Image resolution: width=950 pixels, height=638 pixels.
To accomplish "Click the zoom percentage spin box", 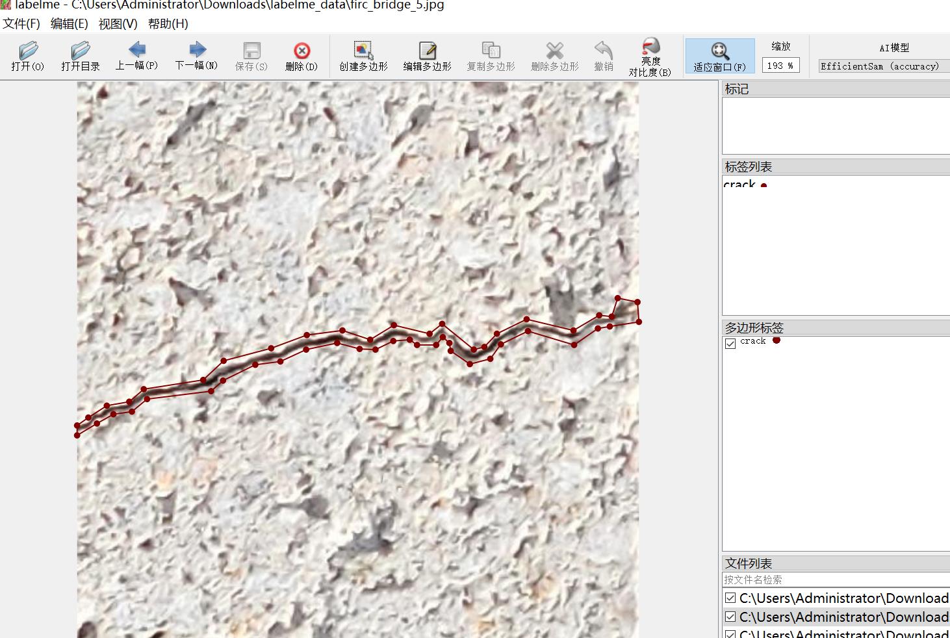I will click(x=780, y=66).
